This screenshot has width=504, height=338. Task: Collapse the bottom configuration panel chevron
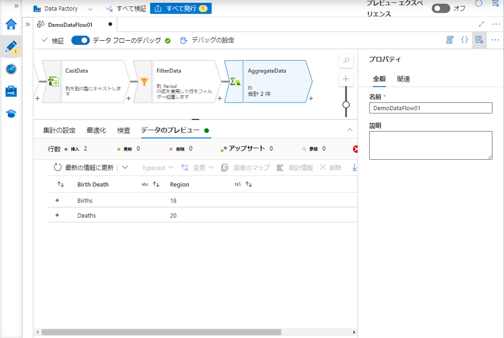click(x=350, y=130)
